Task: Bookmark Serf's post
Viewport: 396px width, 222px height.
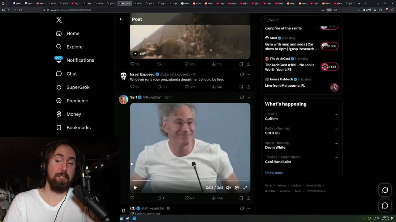Action: pos(241,198)
